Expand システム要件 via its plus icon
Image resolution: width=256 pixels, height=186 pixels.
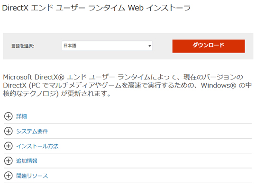pos(9,131)
